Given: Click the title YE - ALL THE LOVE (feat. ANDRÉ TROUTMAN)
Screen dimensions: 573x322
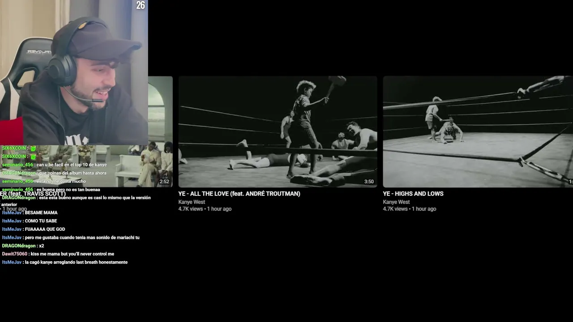Looking at the screenshot, I should tap(239, 194).
